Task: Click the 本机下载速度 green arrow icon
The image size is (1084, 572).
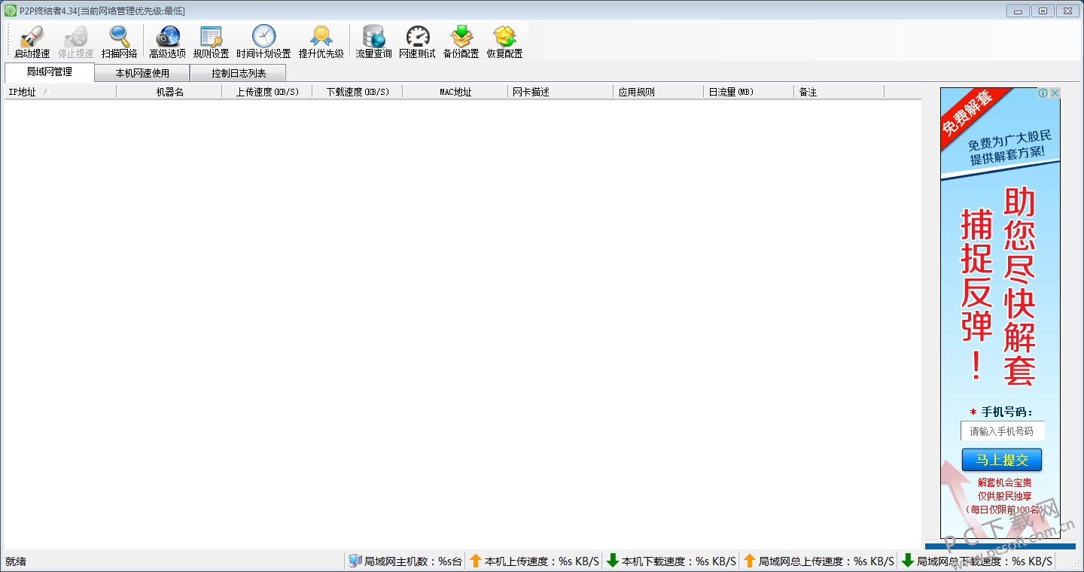Action: click(612, 561)
